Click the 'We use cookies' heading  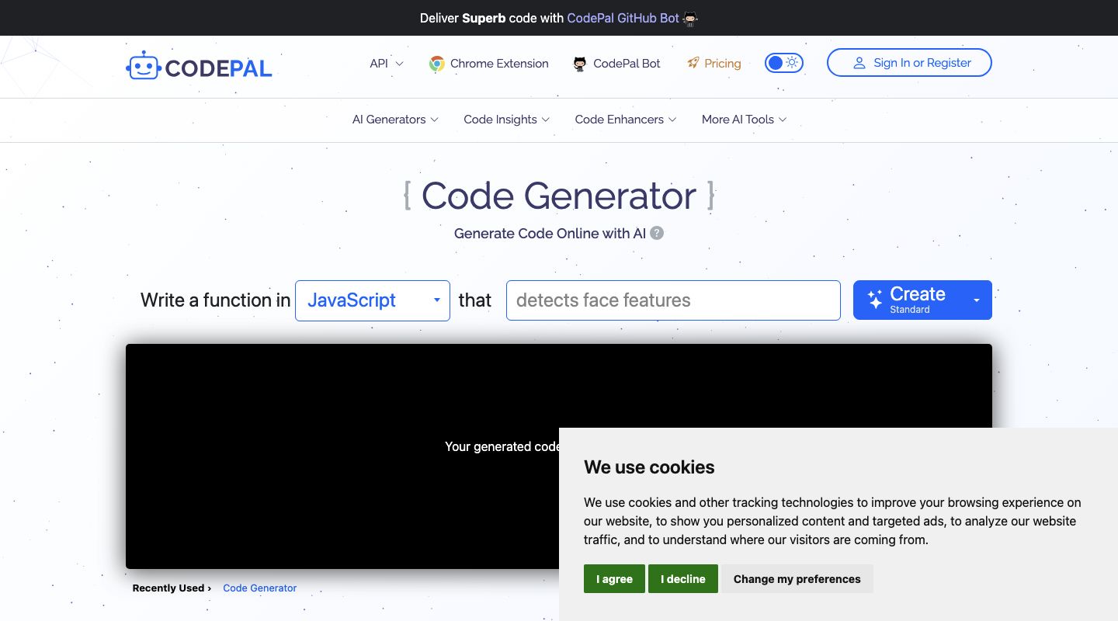649,467
